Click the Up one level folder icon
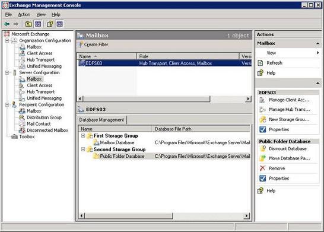Screen dimensions: 324x232 [x=28, y=24]
